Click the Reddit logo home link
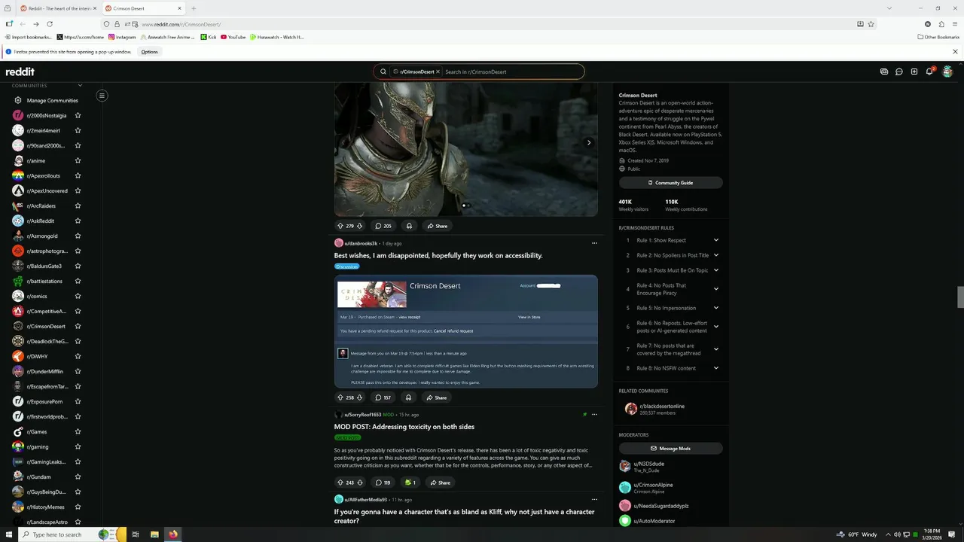 (x=20, y=72)
